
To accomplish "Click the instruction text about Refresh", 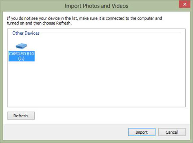I will click(x=84, y=21).
